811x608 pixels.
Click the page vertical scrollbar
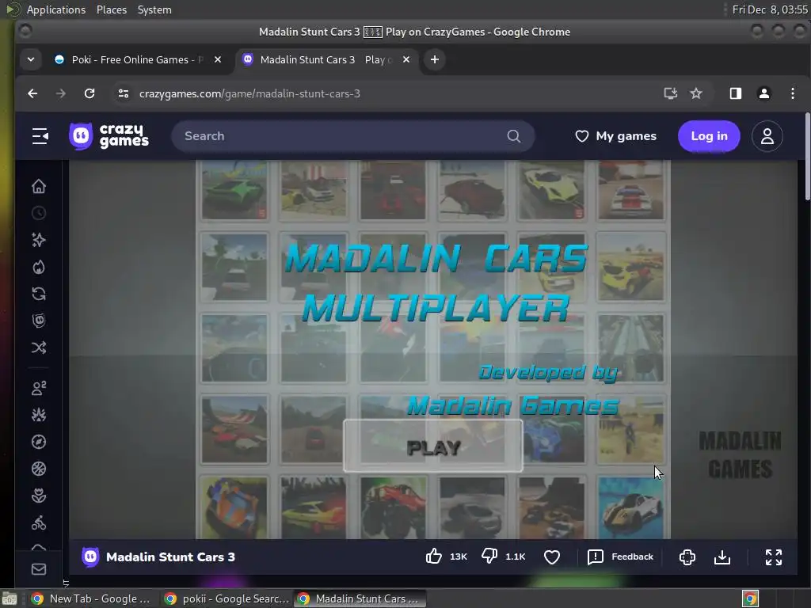click(x=807, y=158)
